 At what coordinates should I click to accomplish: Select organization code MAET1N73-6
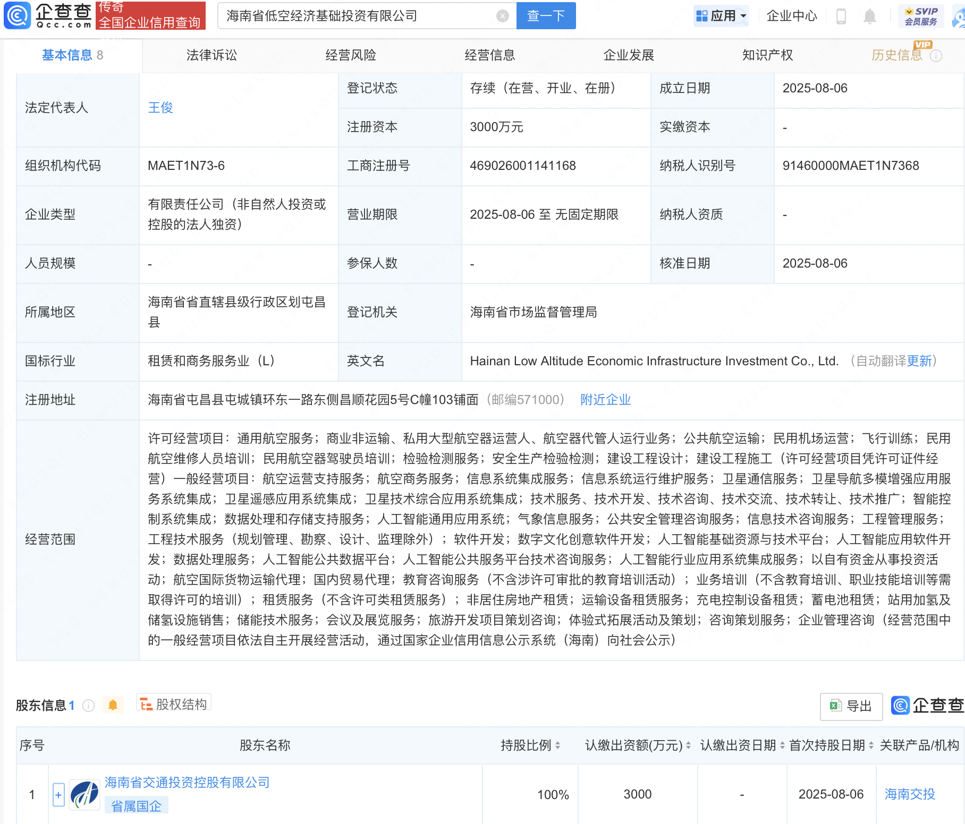(187, 166)
